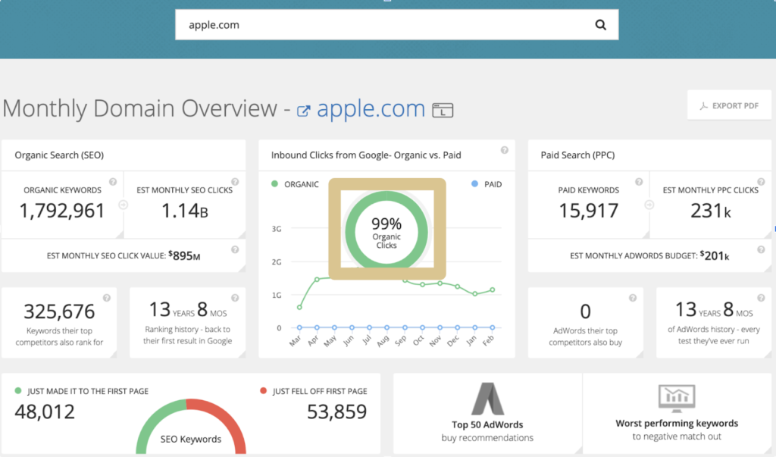
Task: Click the SEO Keywords label inside the gauge
Action: click(190, 439)
